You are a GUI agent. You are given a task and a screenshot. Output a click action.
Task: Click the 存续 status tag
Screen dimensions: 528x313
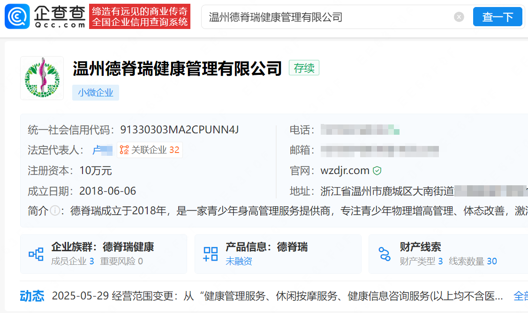(x=304, y=68)
